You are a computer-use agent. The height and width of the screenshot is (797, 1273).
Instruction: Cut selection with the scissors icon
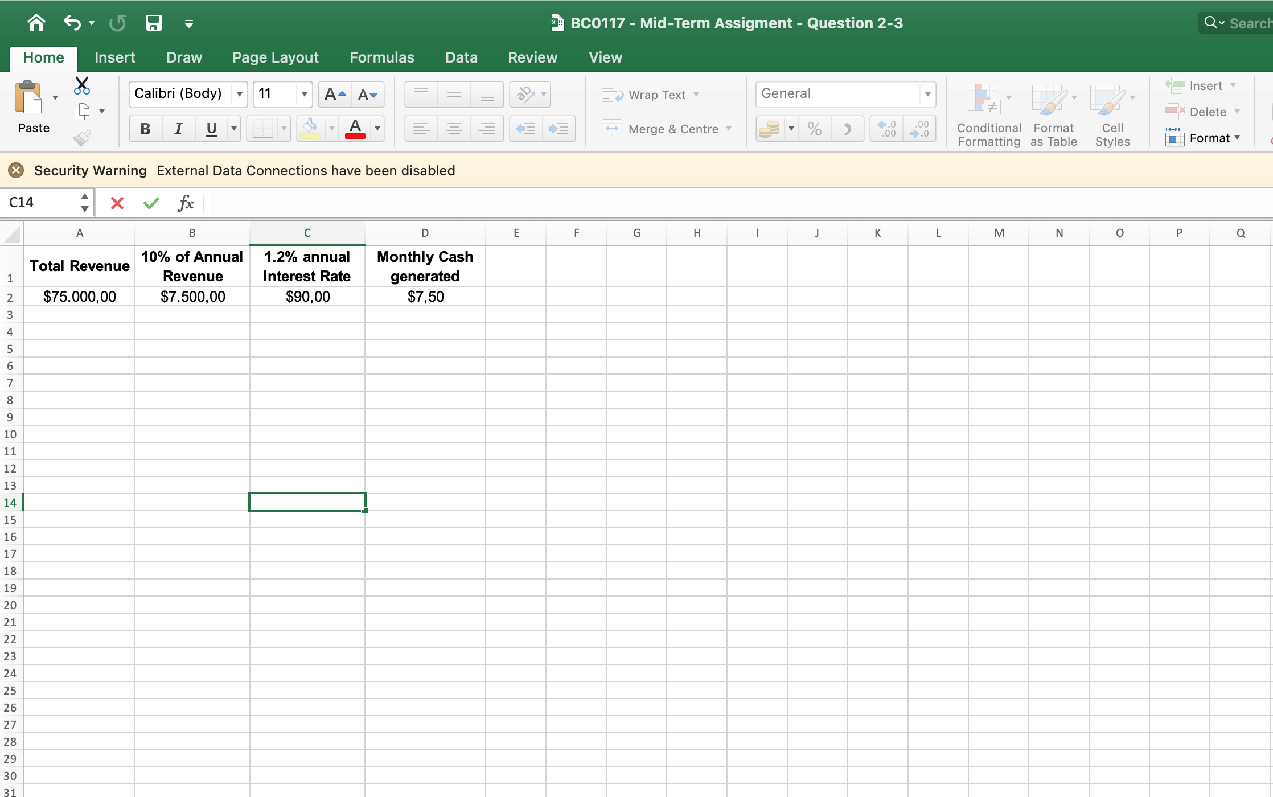[x=82, y=86]
